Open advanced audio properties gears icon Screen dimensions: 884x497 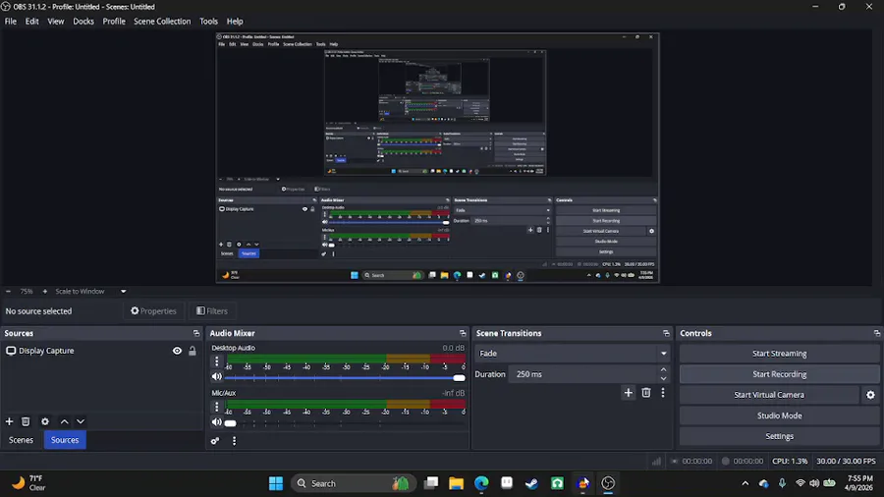click(215, 441)
